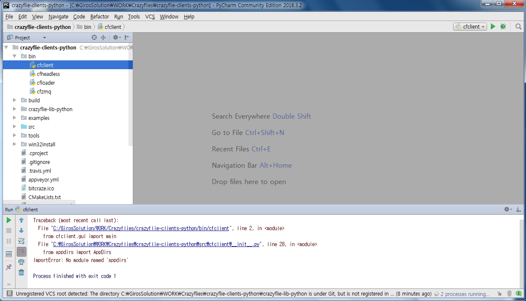Click scroll-from-source target icon in Project panel

(x=94, y=37)
